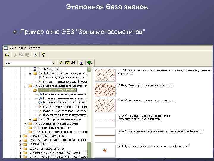This screenshot has width=214, height=161.
Task: Click the application icon left of Файл
Action: click(x=6, y=48)
